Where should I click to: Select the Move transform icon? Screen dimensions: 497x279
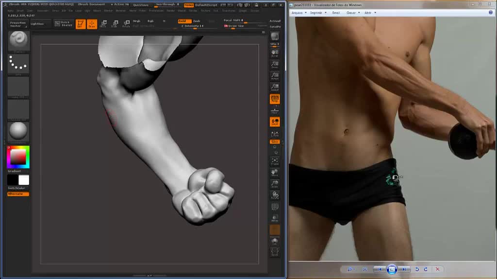tap(103, 24)
